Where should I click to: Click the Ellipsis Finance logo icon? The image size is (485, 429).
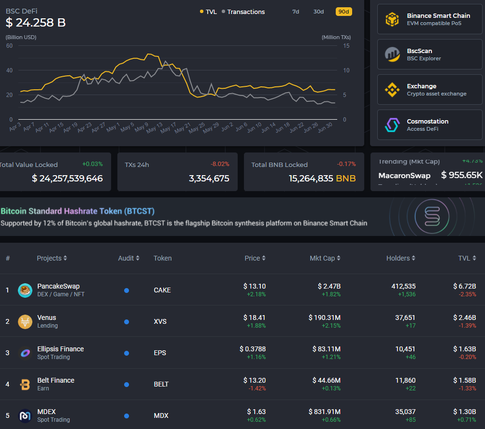click(25, 353)
